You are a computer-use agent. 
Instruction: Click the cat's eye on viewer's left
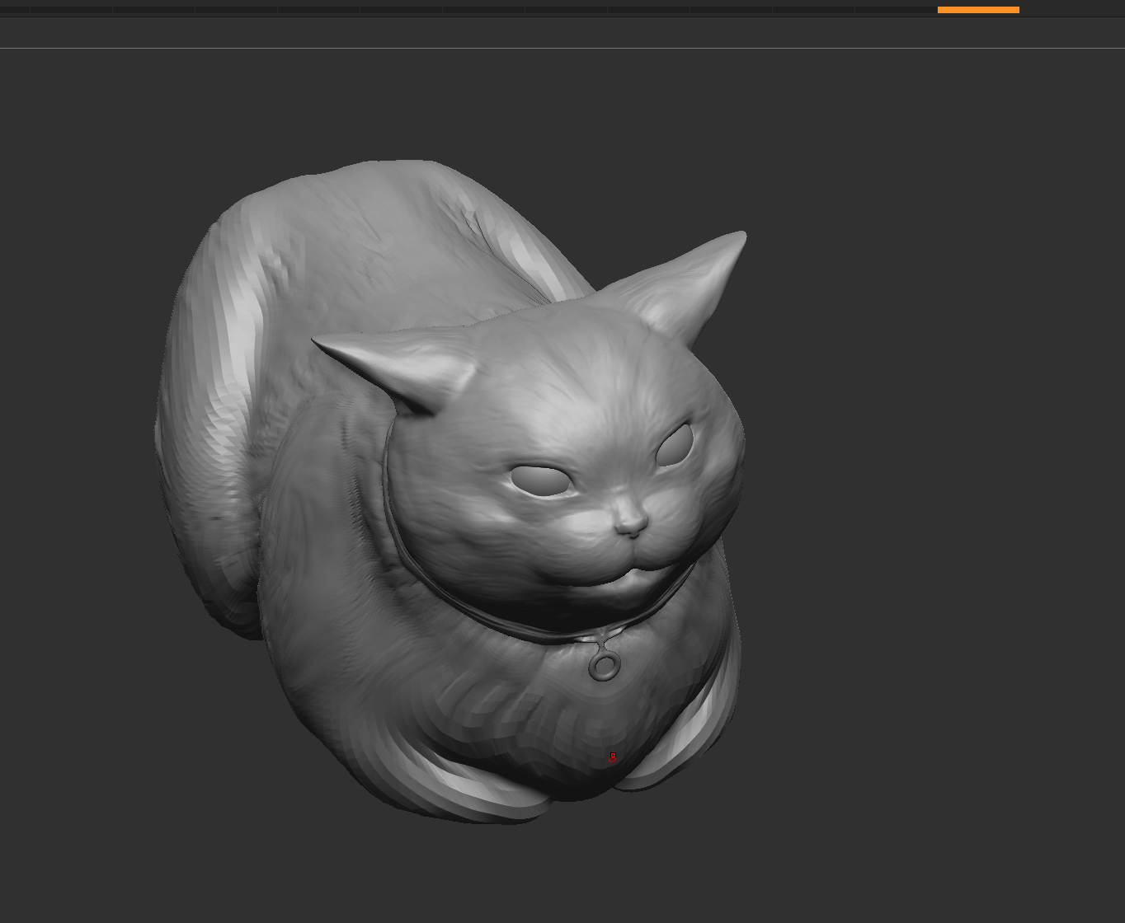(x=540, y=480)
